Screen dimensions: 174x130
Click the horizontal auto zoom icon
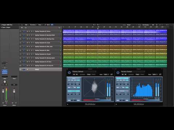160,25
